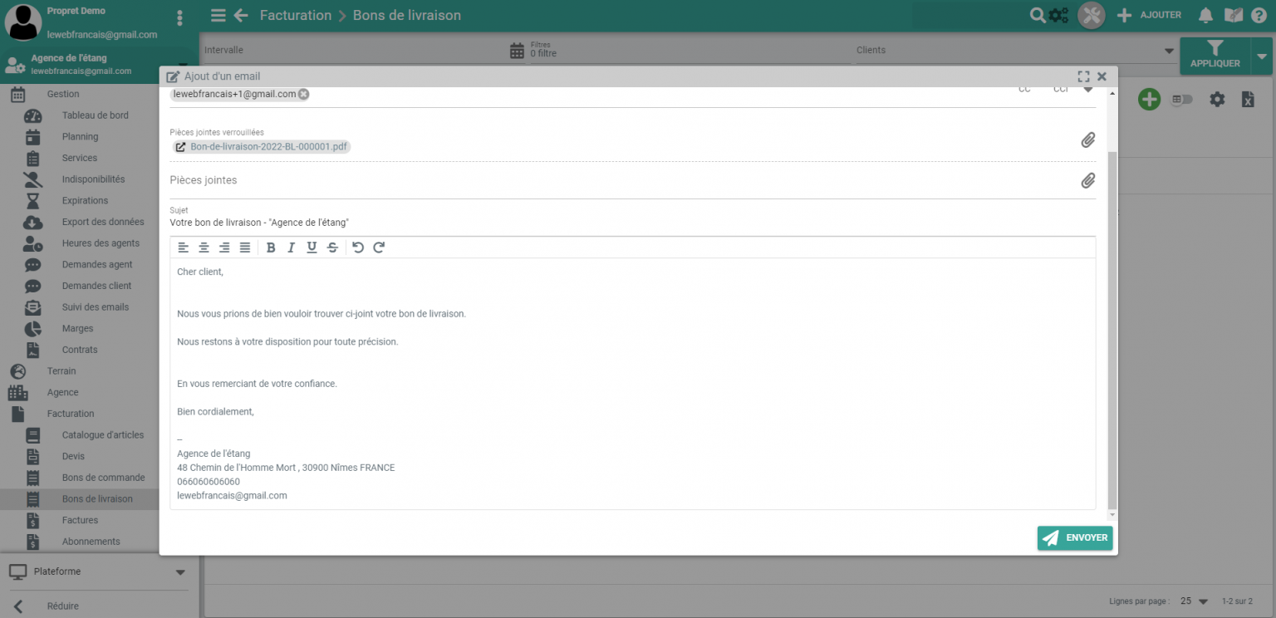This screenshot has width=1276, height=618.
Task: Show the CCI recipients field
Action: [1062, 87]
